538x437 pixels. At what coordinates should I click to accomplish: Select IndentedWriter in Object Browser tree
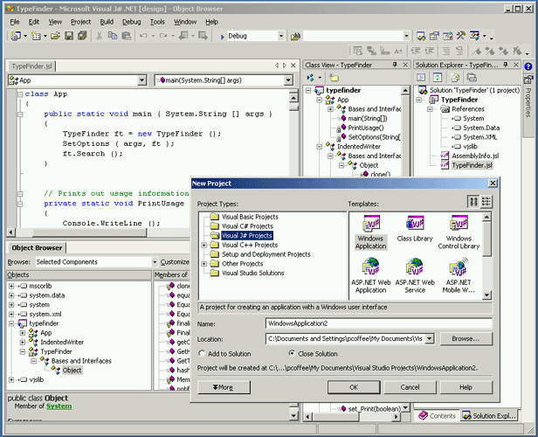coord(62,343)
